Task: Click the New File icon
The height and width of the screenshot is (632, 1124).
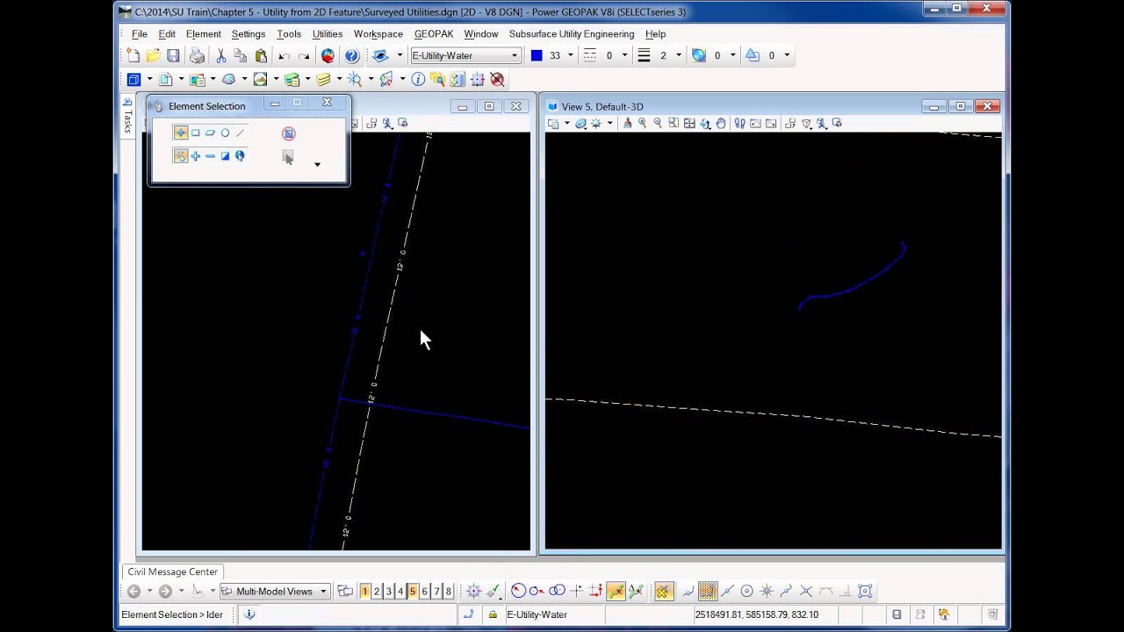Action: coord(133,55)
